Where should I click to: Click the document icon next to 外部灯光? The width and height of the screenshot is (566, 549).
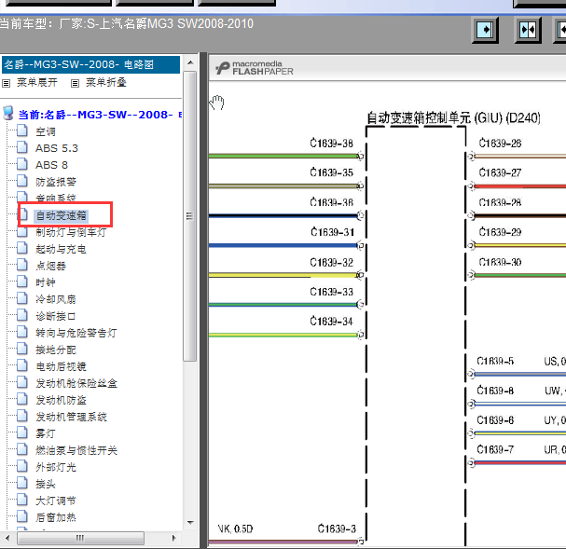click(x=22, y=466)
